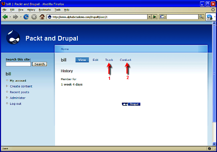The width and height of the screenshot is (217, 152).
Task: Expand the Create content menu triangle
Action: (7, 86)
